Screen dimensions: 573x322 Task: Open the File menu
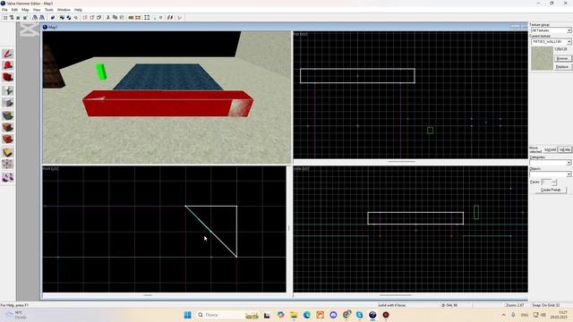tap(4, 10)
